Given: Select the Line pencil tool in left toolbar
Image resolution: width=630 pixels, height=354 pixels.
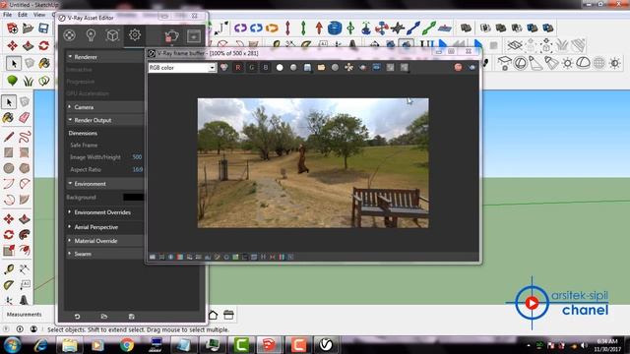Looking at the screenshot, I should (x=9, y=137).
